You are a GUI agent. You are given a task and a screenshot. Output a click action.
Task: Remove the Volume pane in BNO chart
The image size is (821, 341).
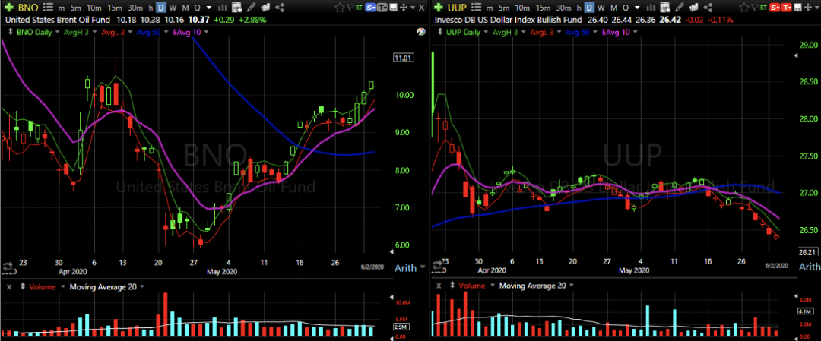point(8,286)
